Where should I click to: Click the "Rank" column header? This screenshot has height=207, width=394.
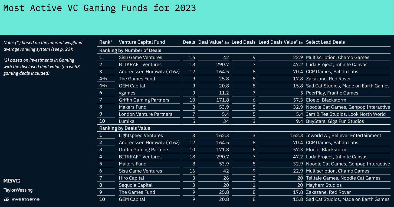[x=106, y=42]
